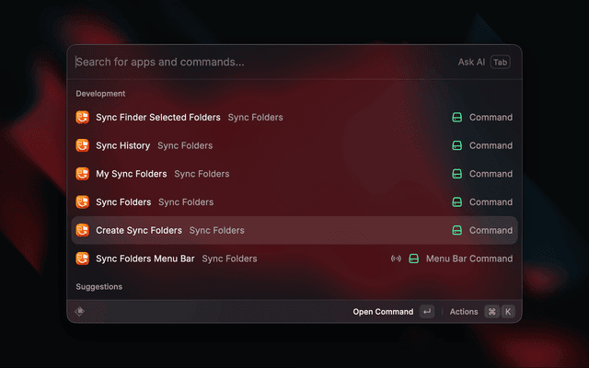Click the Tab key hint badge

(x=500, y=63)
